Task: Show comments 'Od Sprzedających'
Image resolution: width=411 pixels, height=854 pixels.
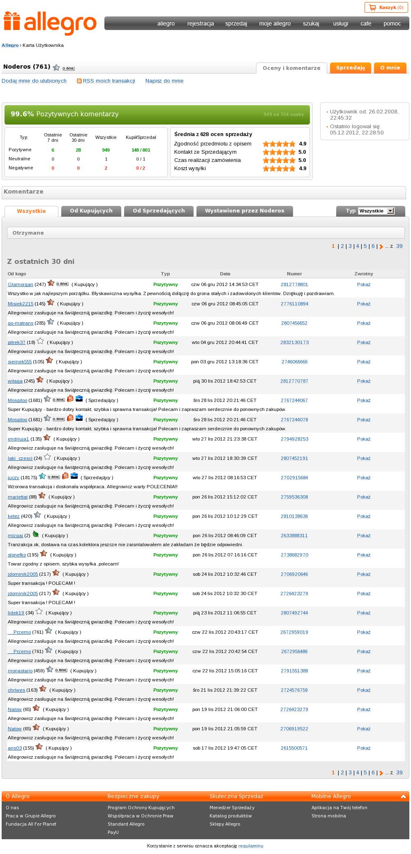Action: 159,211
